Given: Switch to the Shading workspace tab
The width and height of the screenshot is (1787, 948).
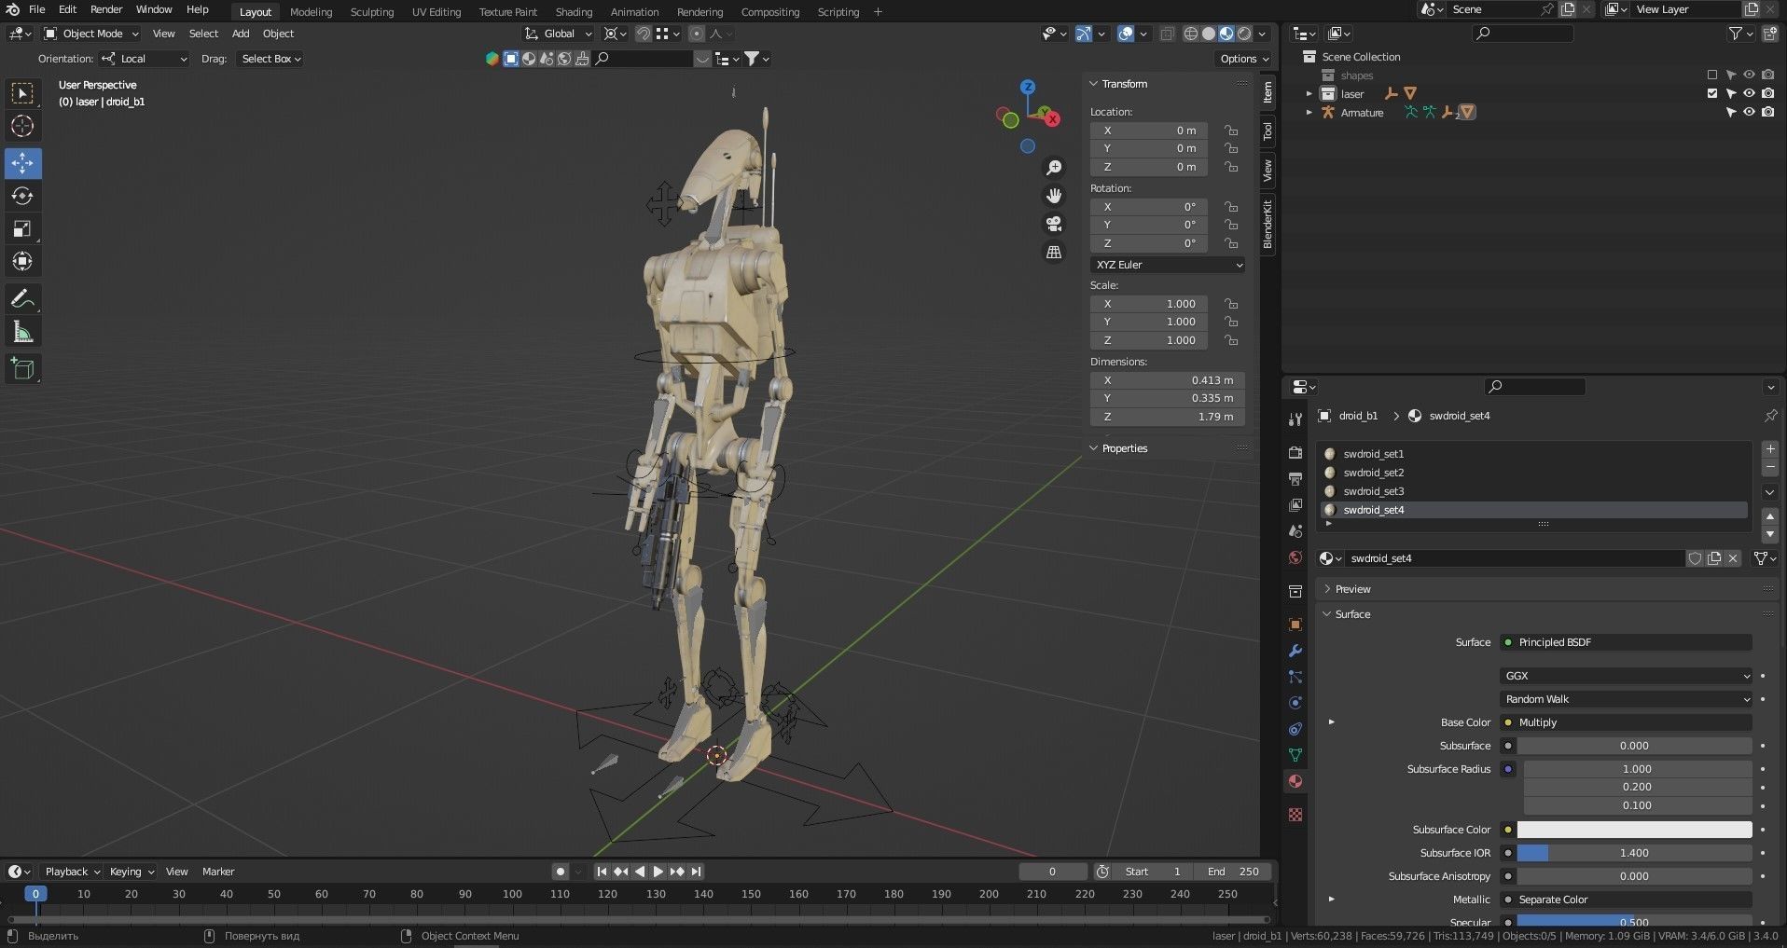Looking at the screenshot, I should [574, 12].
